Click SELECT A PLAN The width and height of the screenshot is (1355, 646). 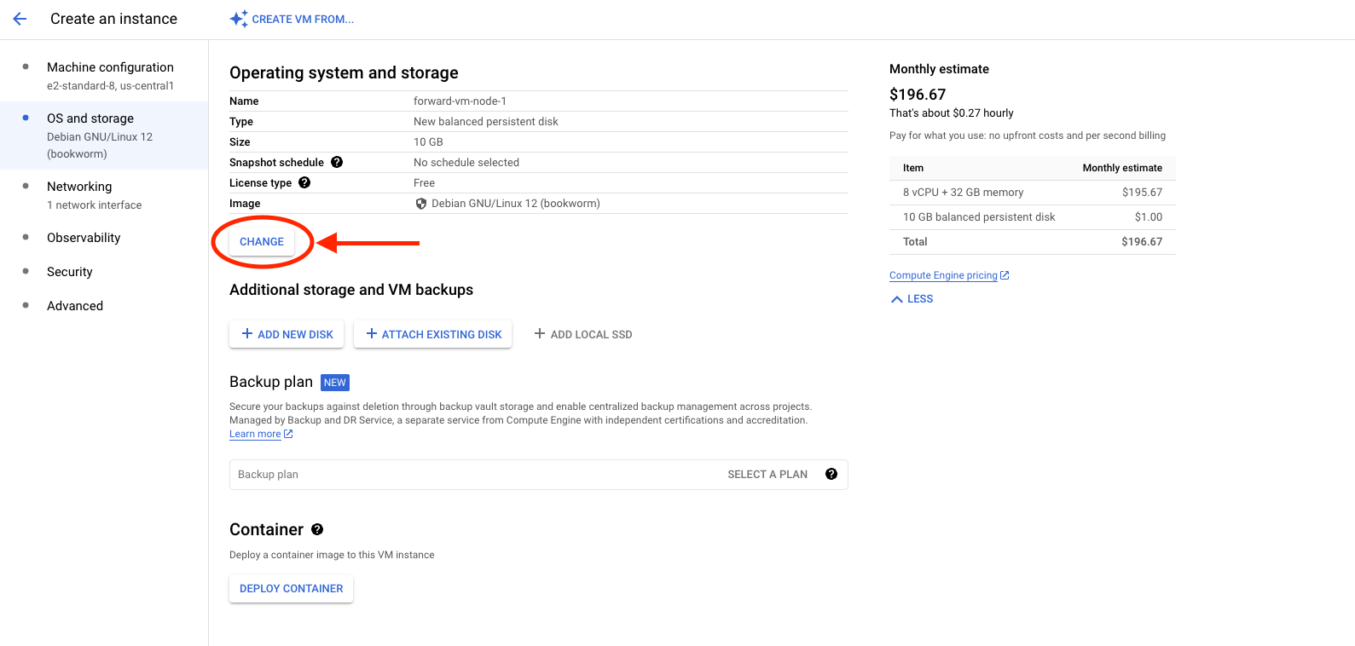pos(767,475)
